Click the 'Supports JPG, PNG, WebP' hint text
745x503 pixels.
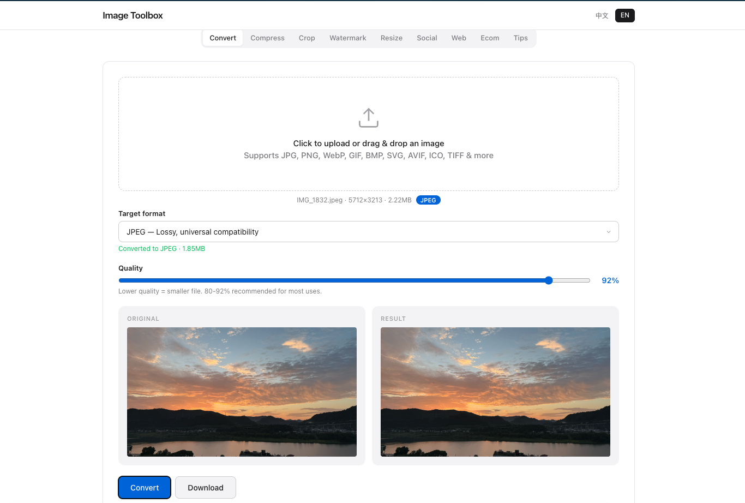pyautogui.click(x=369, y=155)
